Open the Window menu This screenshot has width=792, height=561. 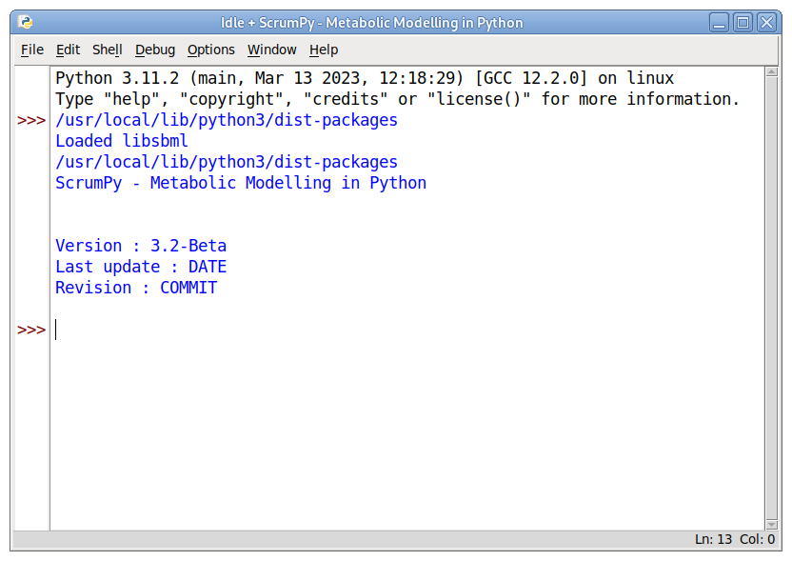pos(271,50)
